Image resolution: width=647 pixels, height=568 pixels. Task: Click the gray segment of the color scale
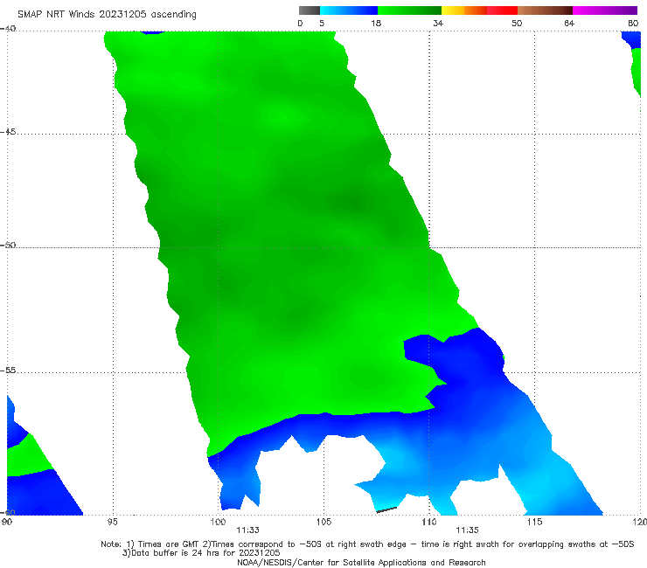[310, 10]
